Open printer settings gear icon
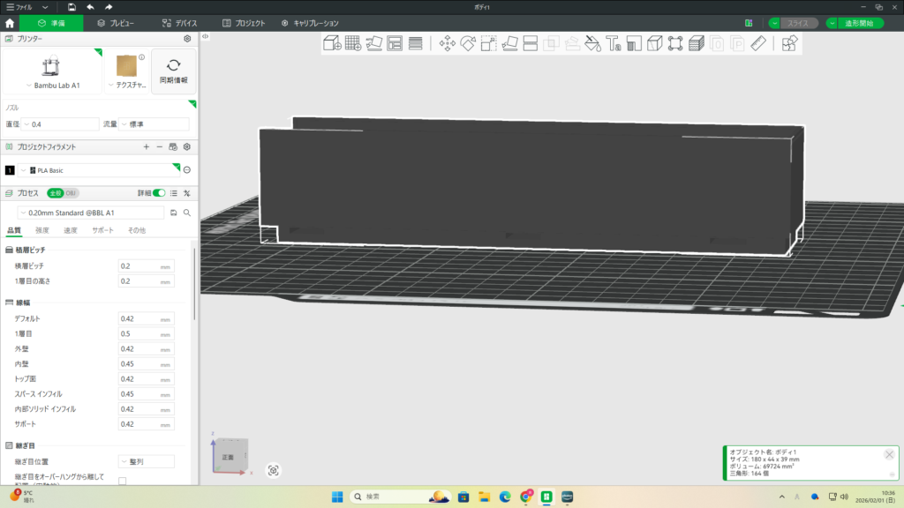 tap(187, 39)
